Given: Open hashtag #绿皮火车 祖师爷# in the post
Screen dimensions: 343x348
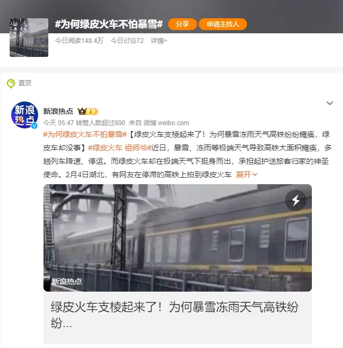Looking at the screenshot, I should tap(120, 148).
